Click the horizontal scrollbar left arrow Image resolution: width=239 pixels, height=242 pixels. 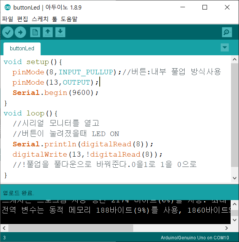coord(4,228)
